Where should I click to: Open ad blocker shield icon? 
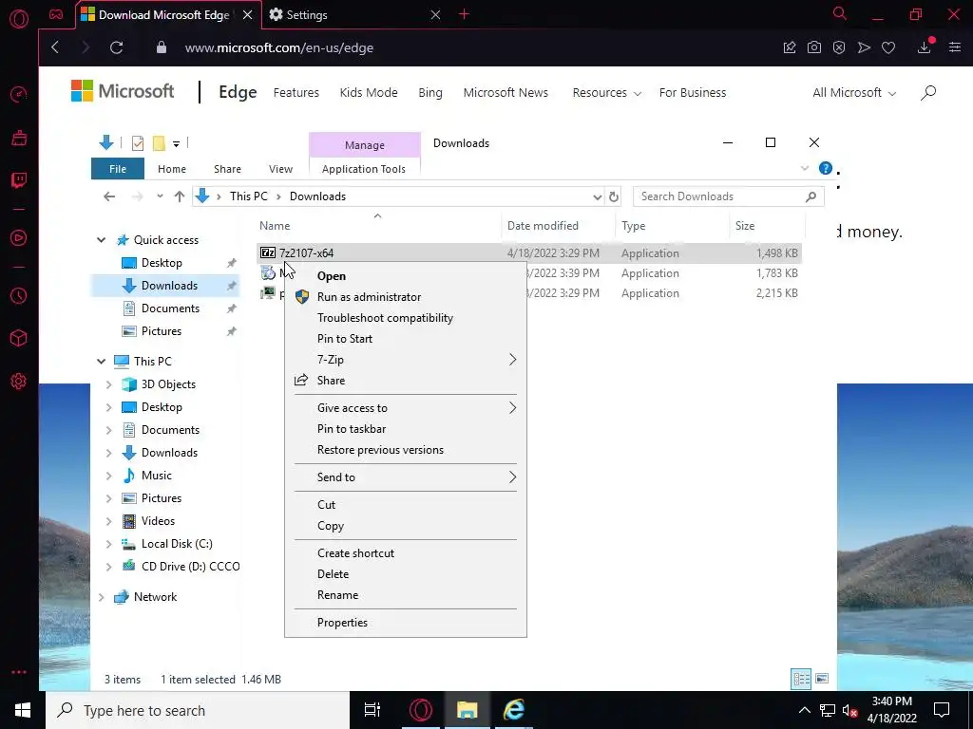tap(839, 47)
